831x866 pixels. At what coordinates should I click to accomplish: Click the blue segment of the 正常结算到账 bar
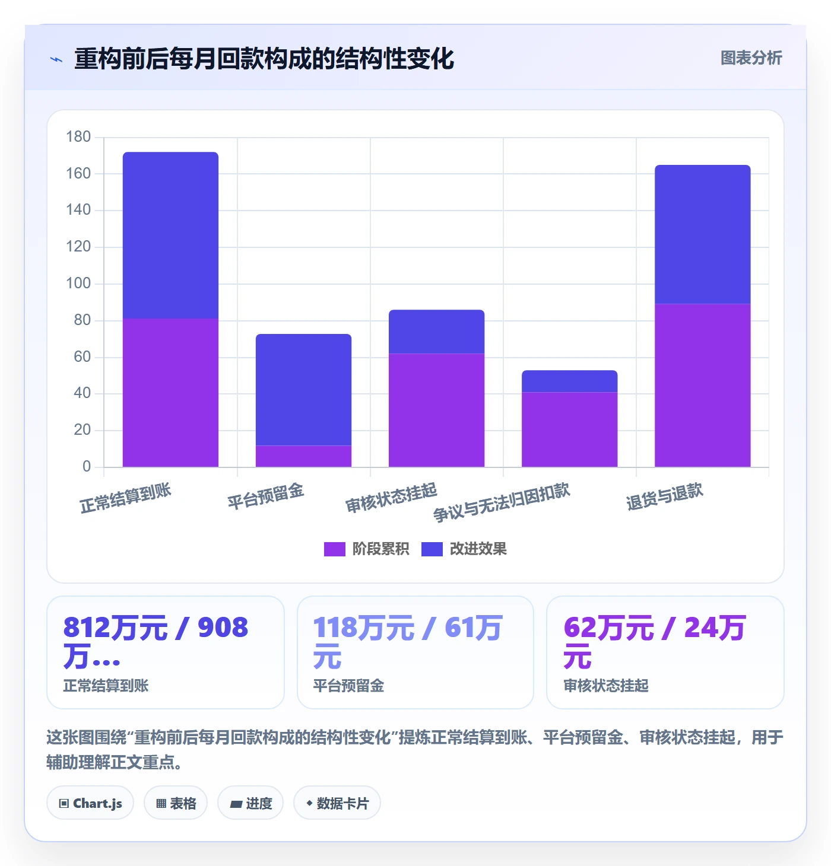(170, 235)
